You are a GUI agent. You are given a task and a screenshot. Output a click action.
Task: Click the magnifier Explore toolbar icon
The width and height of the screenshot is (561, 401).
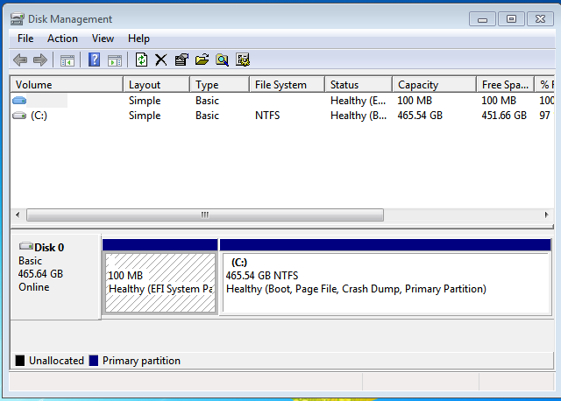(222, 60)
